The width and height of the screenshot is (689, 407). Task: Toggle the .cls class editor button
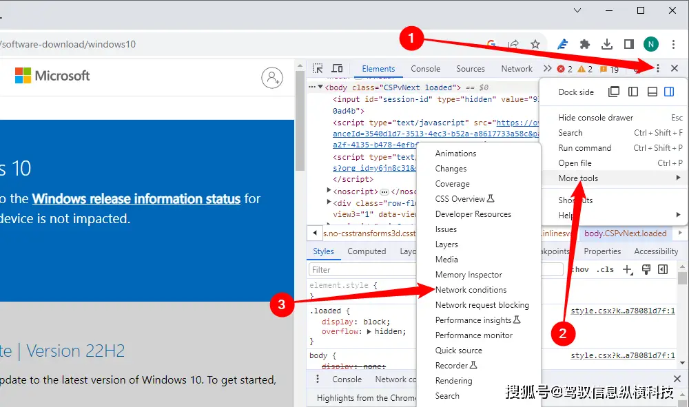605,269
